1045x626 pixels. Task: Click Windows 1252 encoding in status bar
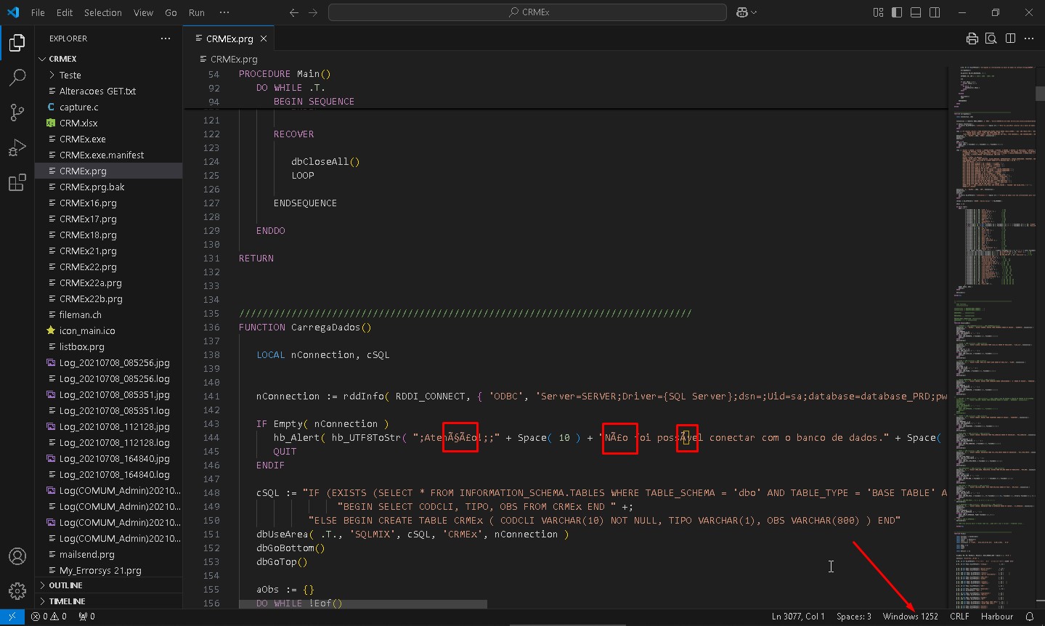(910, 617)
